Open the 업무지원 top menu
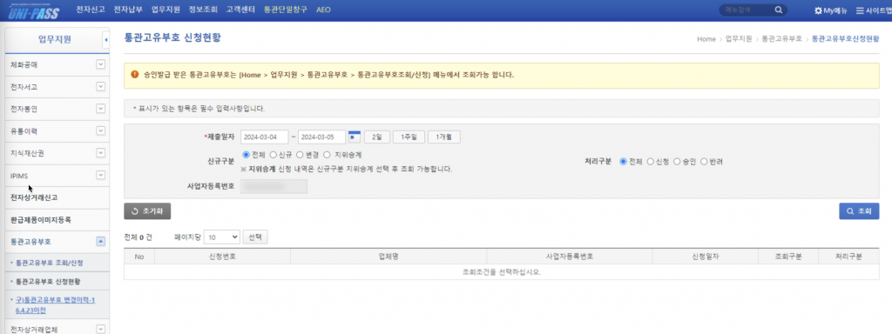Viewport: 892px width, 334px height. tap(166, 10)
